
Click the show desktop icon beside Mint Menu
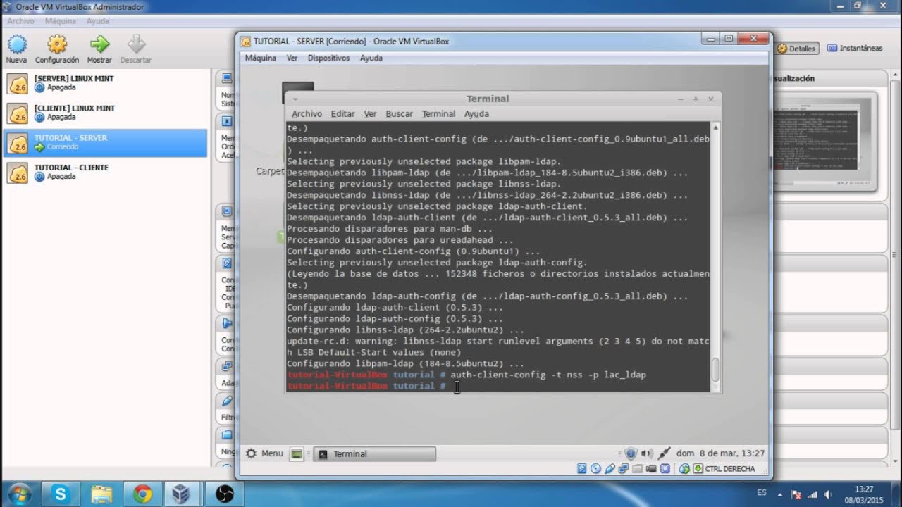click(x=297, y=454)
